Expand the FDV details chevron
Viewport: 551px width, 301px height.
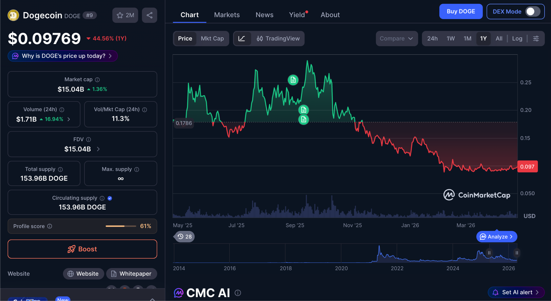point(98,149)
